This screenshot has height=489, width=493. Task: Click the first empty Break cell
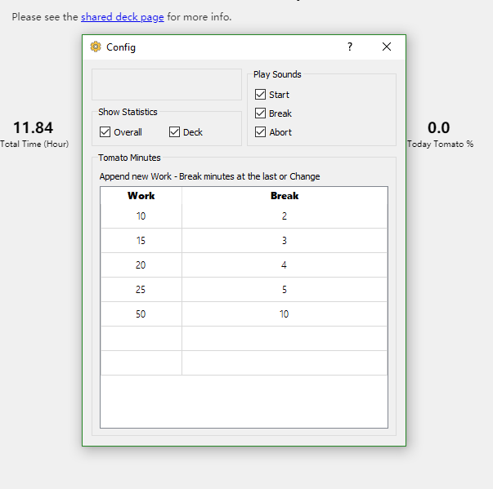285,339
